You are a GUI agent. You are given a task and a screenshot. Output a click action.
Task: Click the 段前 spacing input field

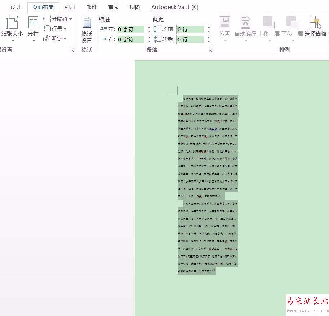[x=190, y=29]
